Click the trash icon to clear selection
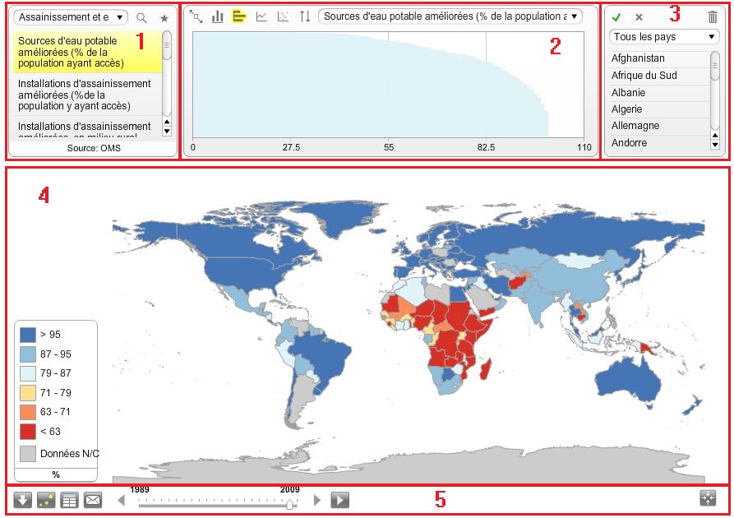 coord(712,16)
